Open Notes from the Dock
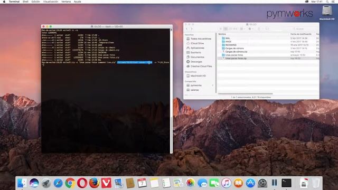The image size is (338, 190). tap(154, 183)
